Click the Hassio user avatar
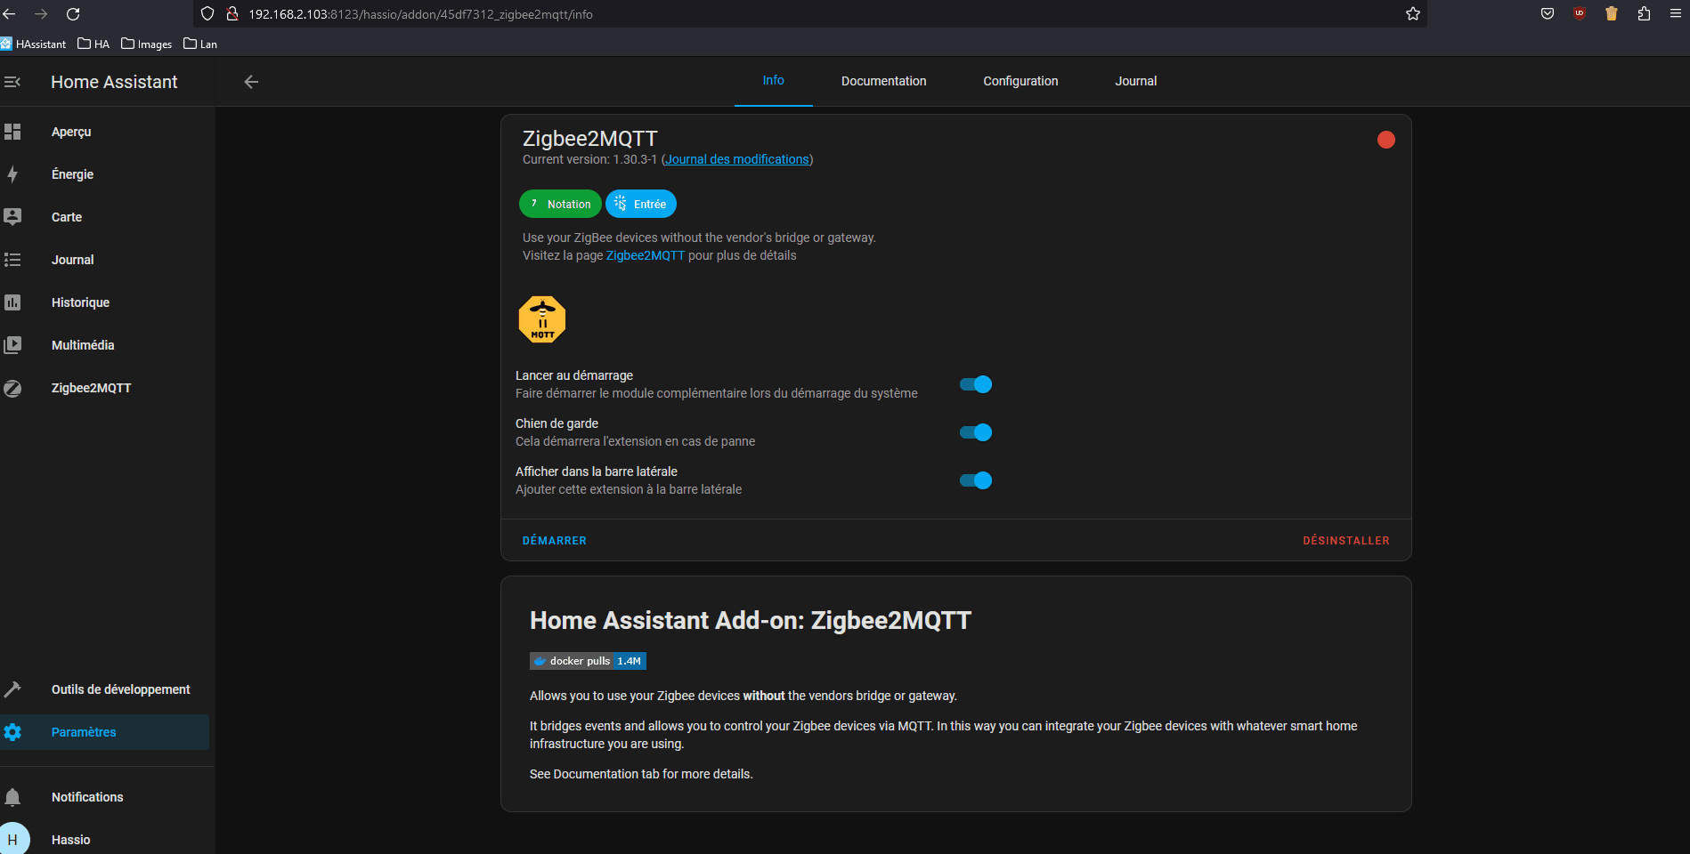 pos(13,839)
